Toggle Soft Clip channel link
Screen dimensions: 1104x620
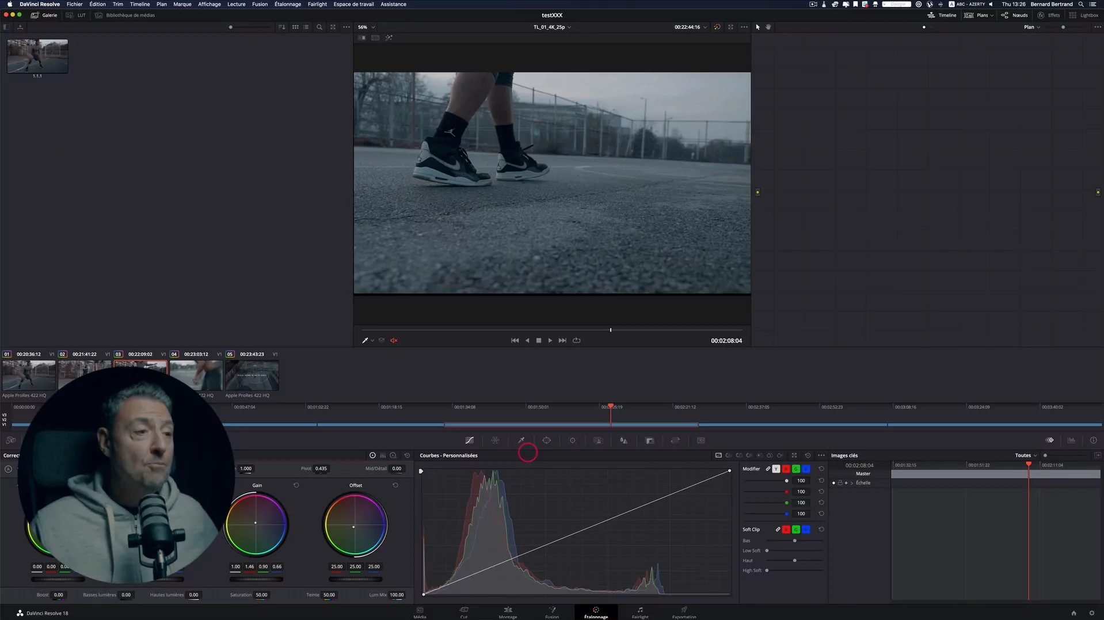[778, 530]
